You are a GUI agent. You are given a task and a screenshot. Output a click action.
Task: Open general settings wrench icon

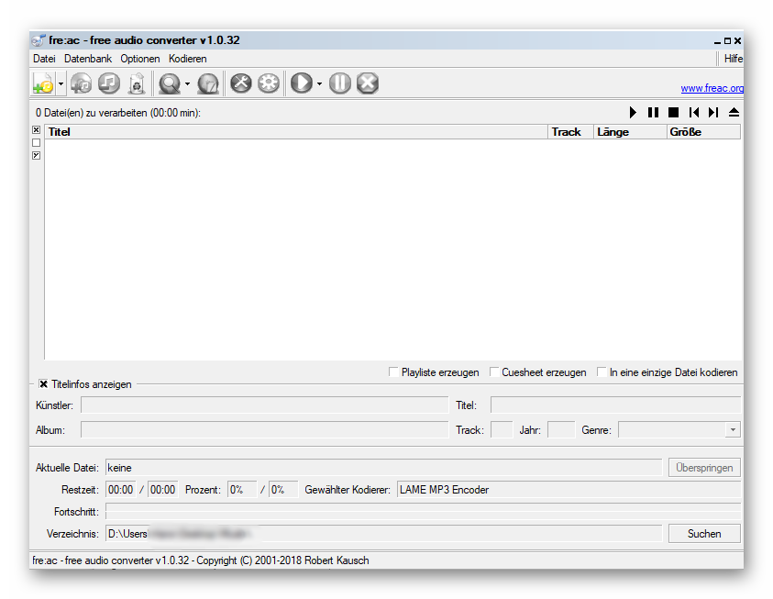click(x=240, y=83)
